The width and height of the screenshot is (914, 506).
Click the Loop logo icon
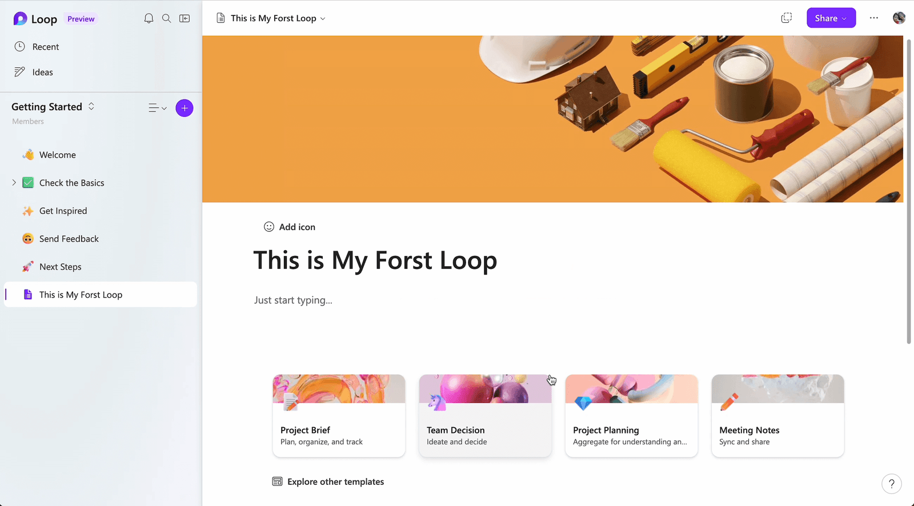[21, 18]
